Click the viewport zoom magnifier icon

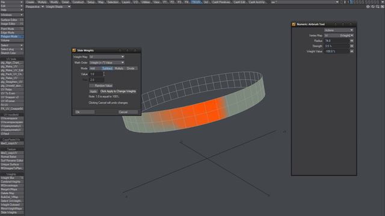[378, 7]
